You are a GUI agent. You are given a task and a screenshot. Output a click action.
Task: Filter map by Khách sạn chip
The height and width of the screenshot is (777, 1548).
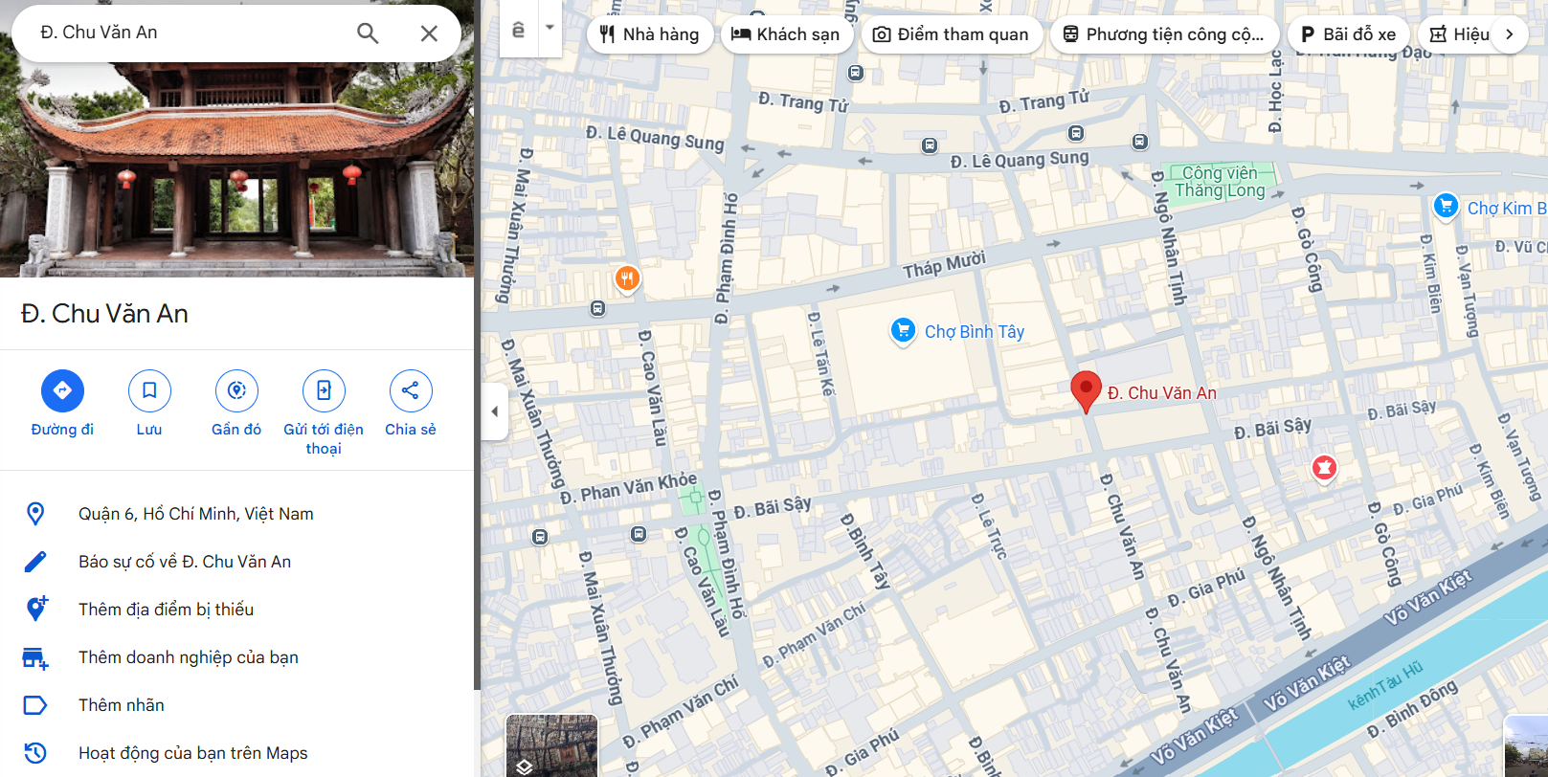coord(786,34)
